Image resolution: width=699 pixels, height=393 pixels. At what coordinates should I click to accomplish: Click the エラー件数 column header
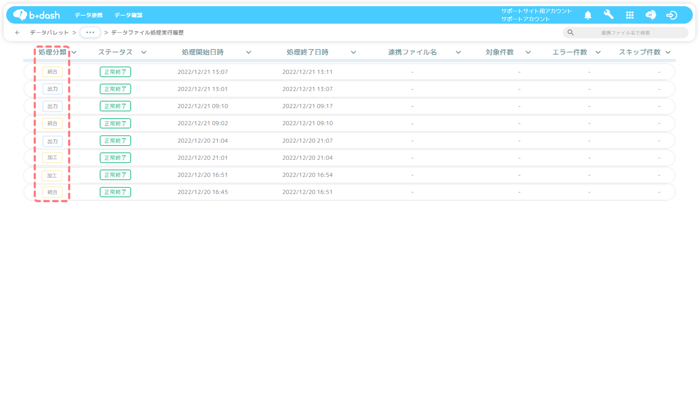tap(570, 52)
